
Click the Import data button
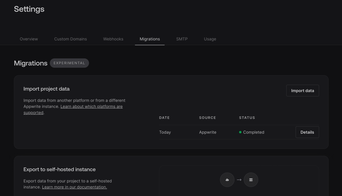302,91
